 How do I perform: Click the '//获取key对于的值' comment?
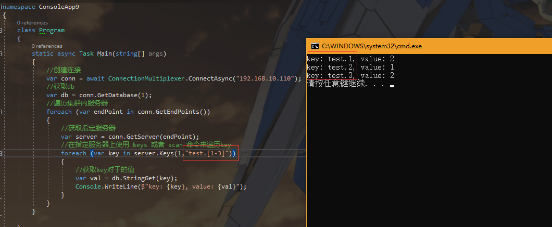[x=105, y=170]
